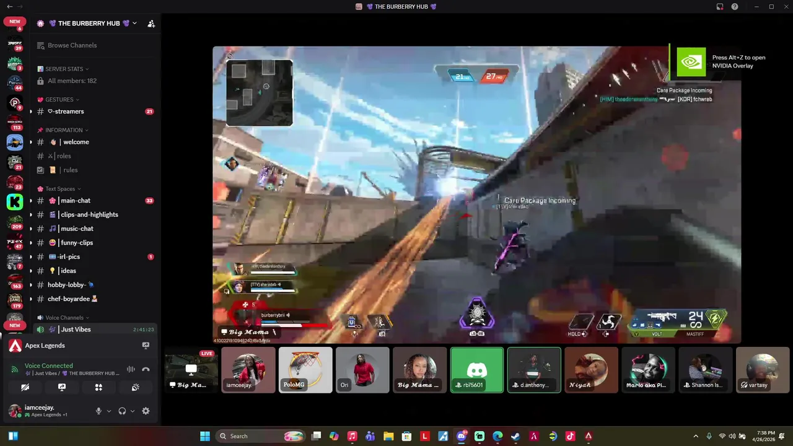Open Microsoft Edge from the taskbar

(x=497, y=436)
